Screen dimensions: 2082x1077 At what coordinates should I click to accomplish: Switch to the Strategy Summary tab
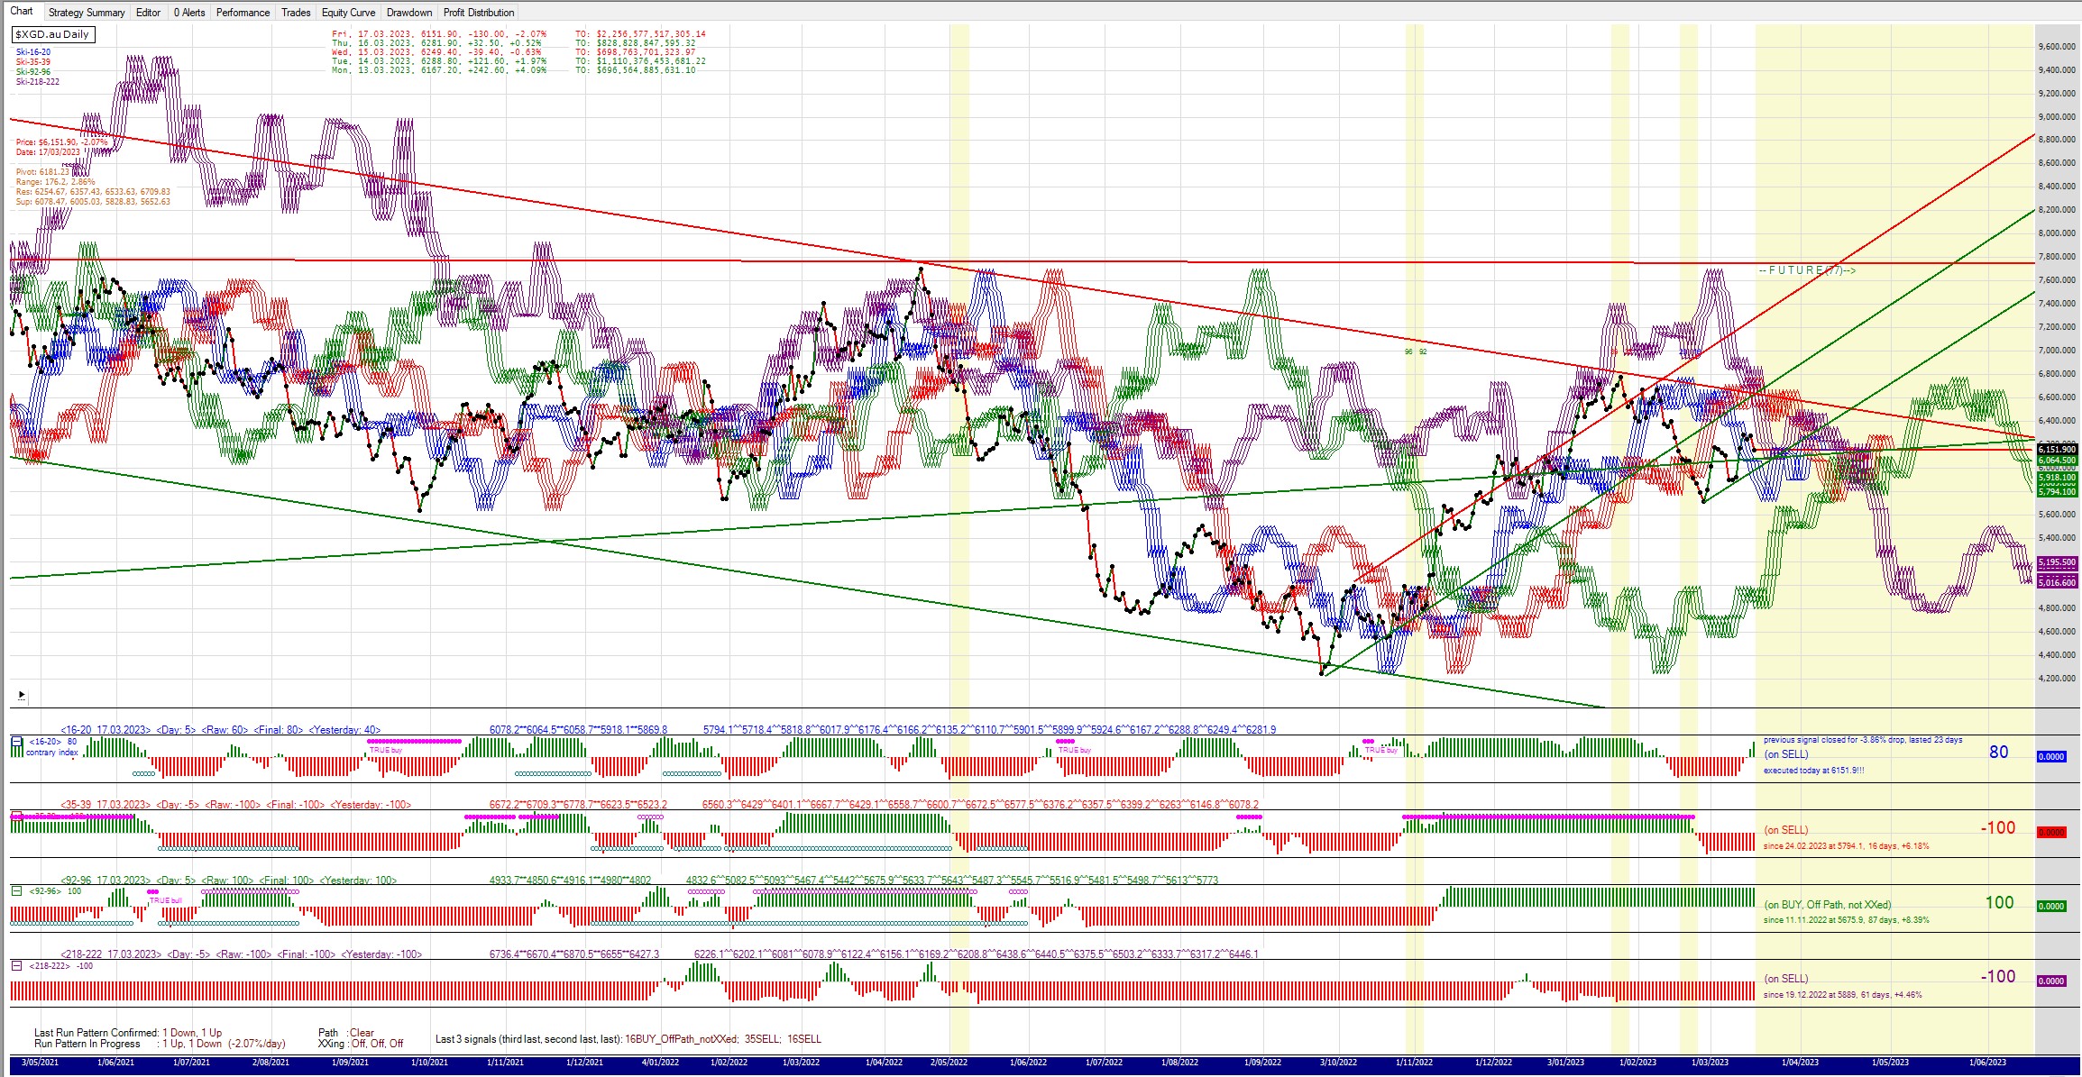87,13
